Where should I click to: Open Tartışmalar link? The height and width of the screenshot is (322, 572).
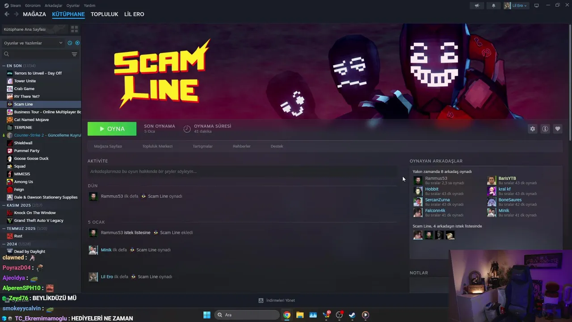pos(202,146)
